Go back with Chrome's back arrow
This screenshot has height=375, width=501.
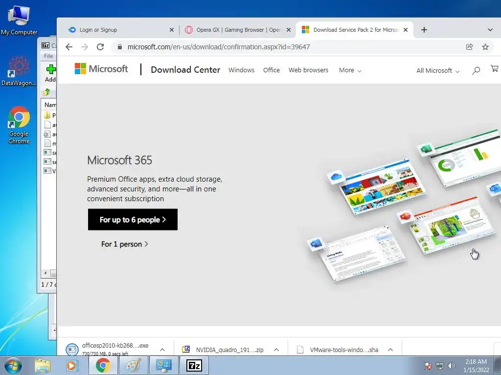[68, 47]
